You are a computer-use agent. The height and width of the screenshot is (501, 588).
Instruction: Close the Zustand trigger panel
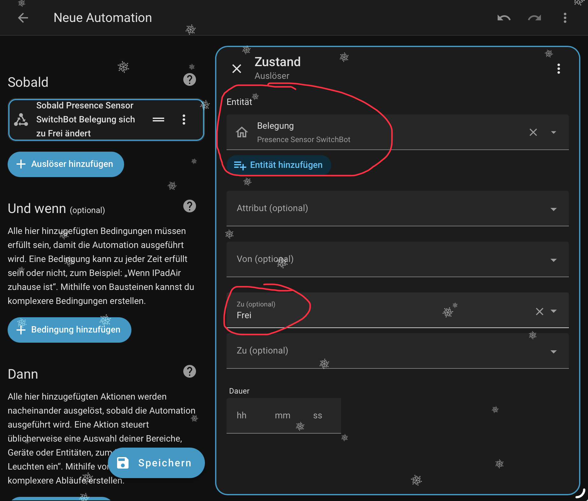(x=236, y=69)
